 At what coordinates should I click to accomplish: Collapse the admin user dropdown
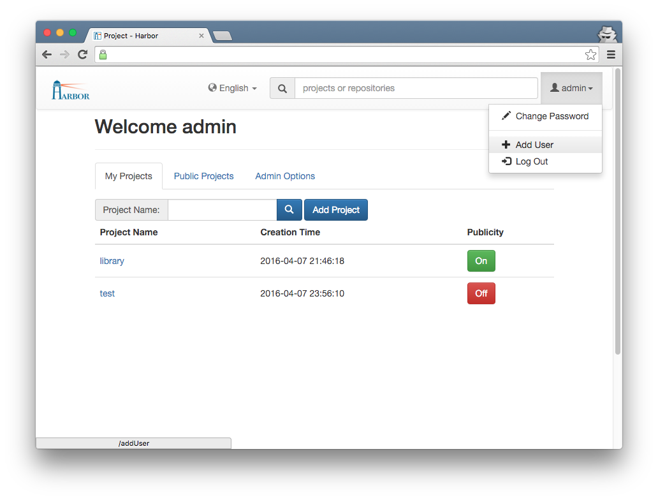click(x=571, y=88)
